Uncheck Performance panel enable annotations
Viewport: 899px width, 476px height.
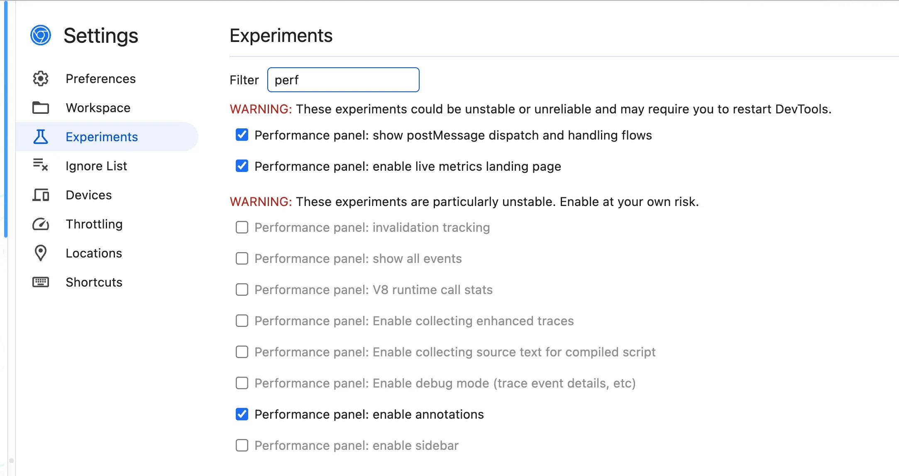click(242, 414)
